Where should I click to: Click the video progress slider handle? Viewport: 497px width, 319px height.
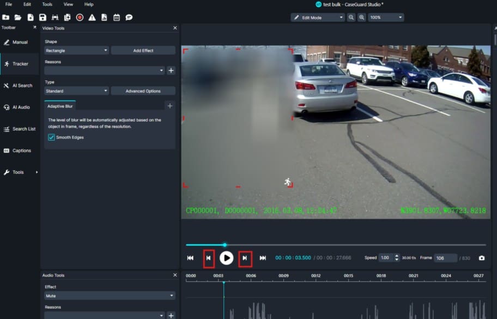[225, 245]
